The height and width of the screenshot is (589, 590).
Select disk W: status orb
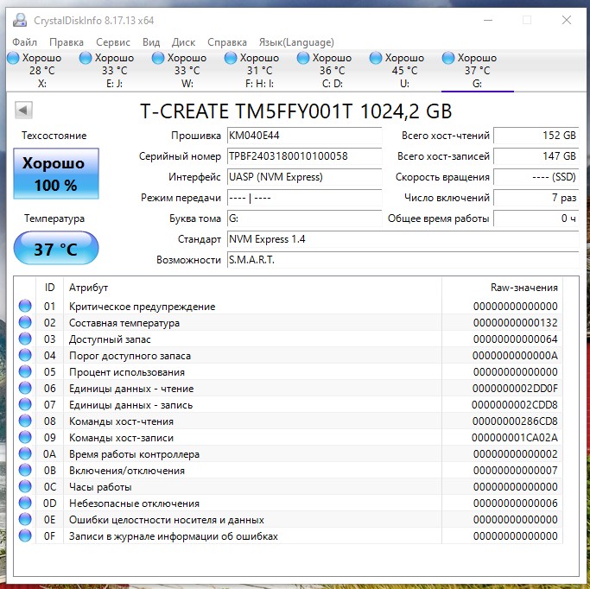(158, 59)
